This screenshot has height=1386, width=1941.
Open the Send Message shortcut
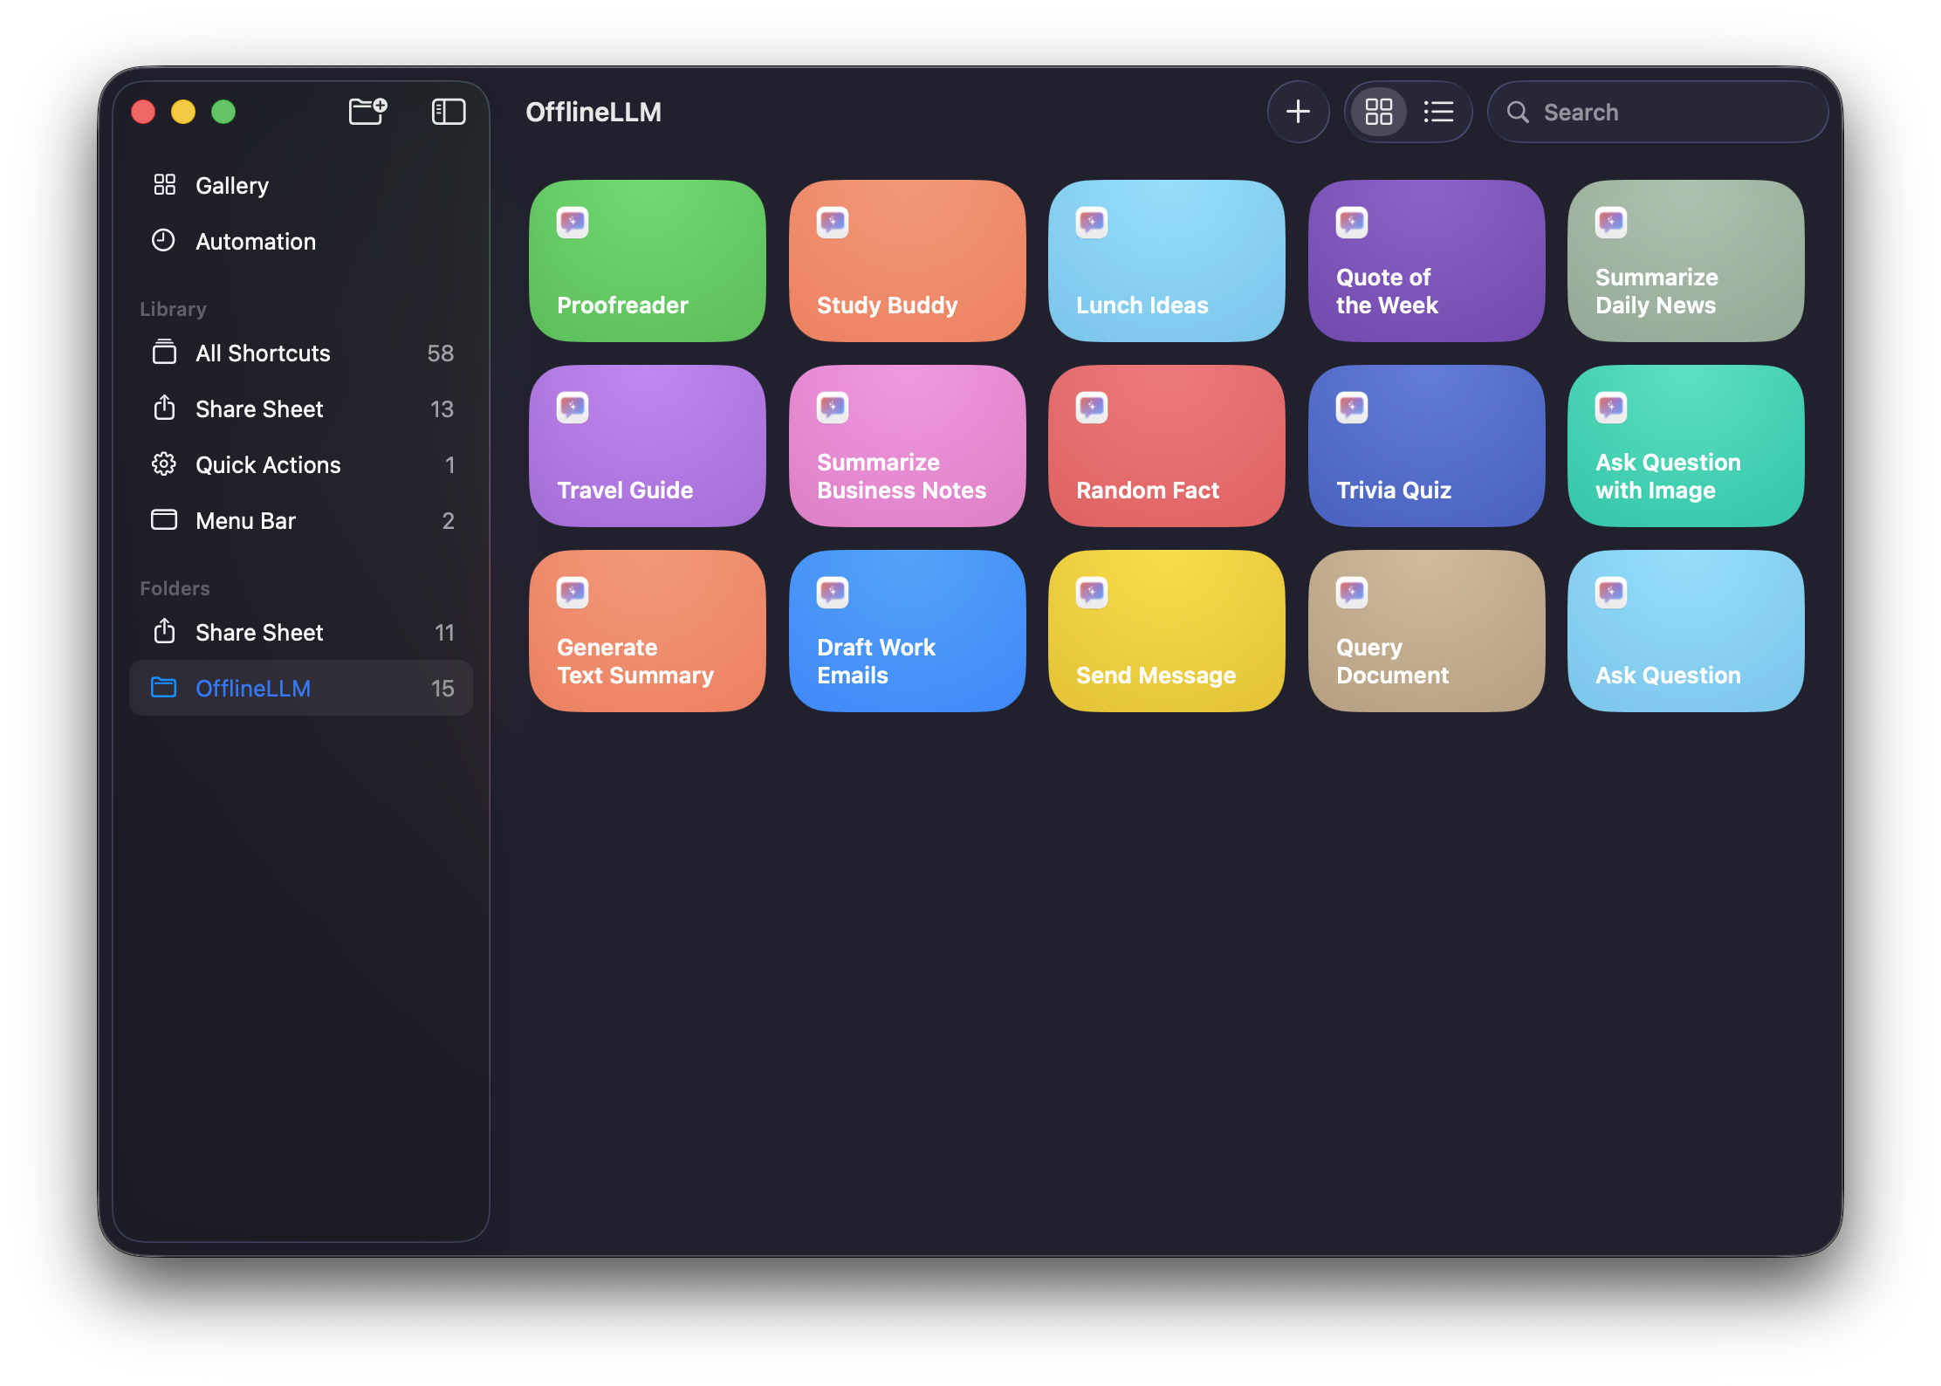1167,631
